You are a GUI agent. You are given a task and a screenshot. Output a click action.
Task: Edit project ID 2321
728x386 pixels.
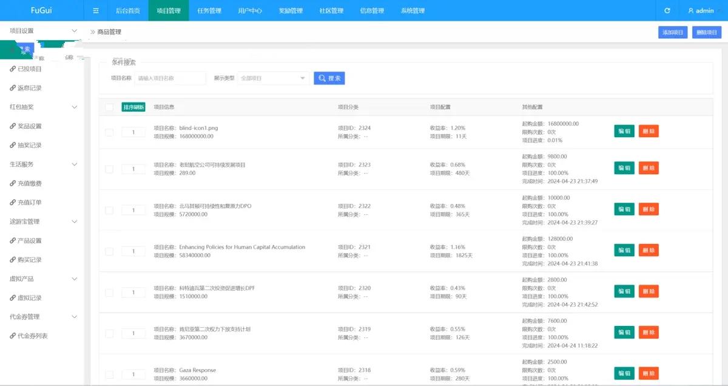(624, 250)
